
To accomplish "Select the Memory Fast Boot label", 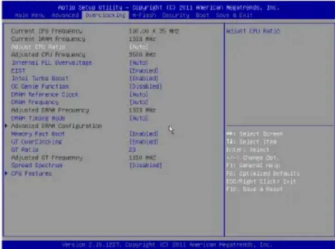I will click(38, 134).
